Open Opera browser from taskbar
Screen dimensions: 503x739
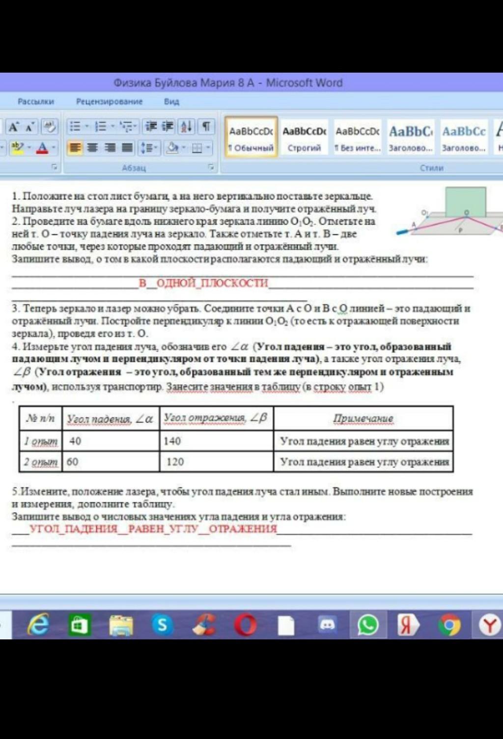pyautogui.click(x=245, y=625)
